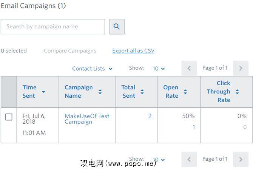Click the open count 1 link

194,127
